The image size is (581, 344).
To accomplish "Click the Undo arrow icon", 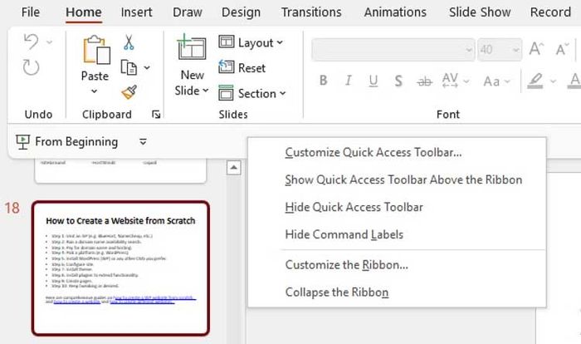I will [x=31, y=42].
